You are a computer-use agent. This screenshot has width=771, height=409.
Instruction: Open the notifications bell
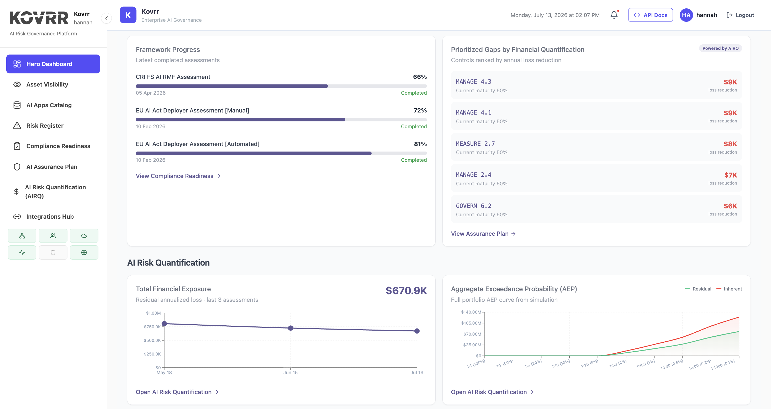(x=614, y=15)
